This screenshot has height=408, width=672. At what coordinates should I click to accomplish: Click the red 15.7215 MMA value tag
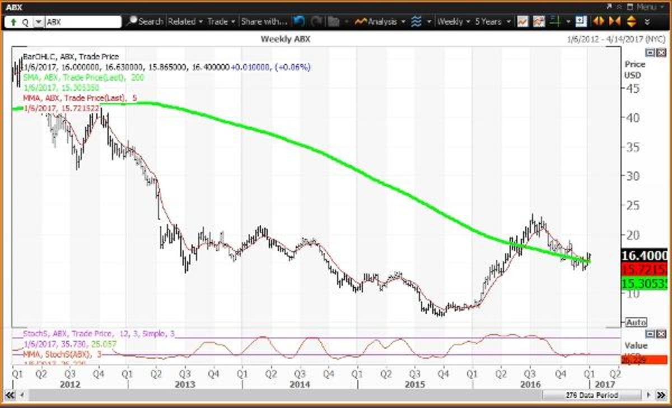tap(645, 268)
